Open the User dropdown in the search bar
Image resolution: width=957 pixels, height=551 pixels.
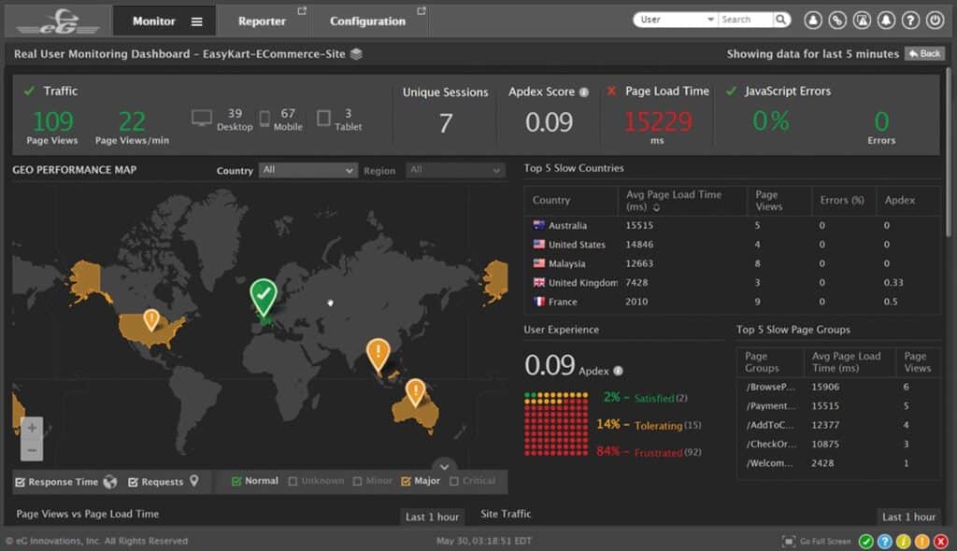tap(675, 19)
